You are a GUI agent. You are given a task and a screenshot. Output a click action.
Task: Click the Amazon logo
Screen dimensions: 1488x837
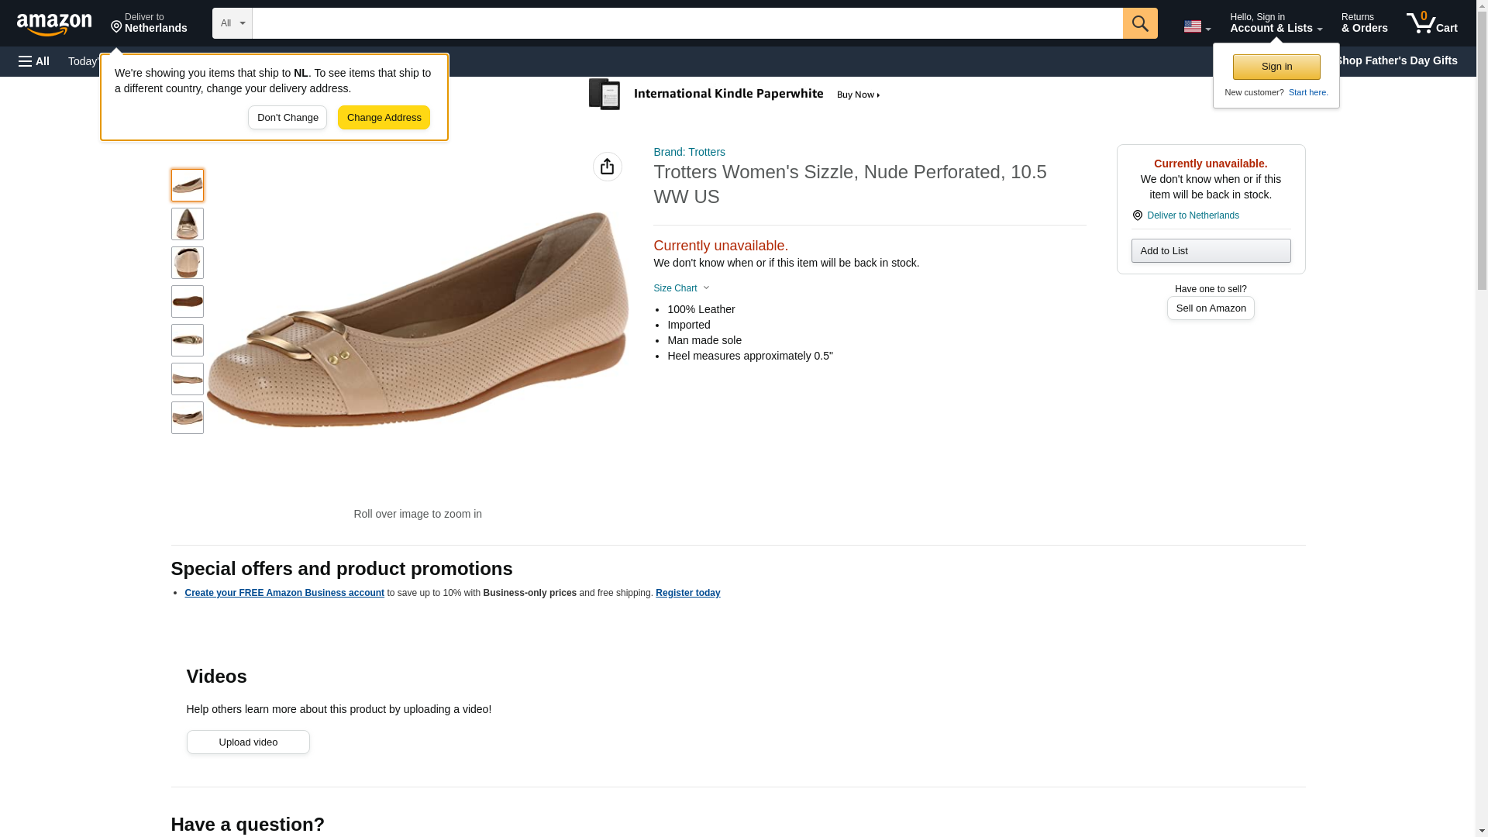(54, 24)
